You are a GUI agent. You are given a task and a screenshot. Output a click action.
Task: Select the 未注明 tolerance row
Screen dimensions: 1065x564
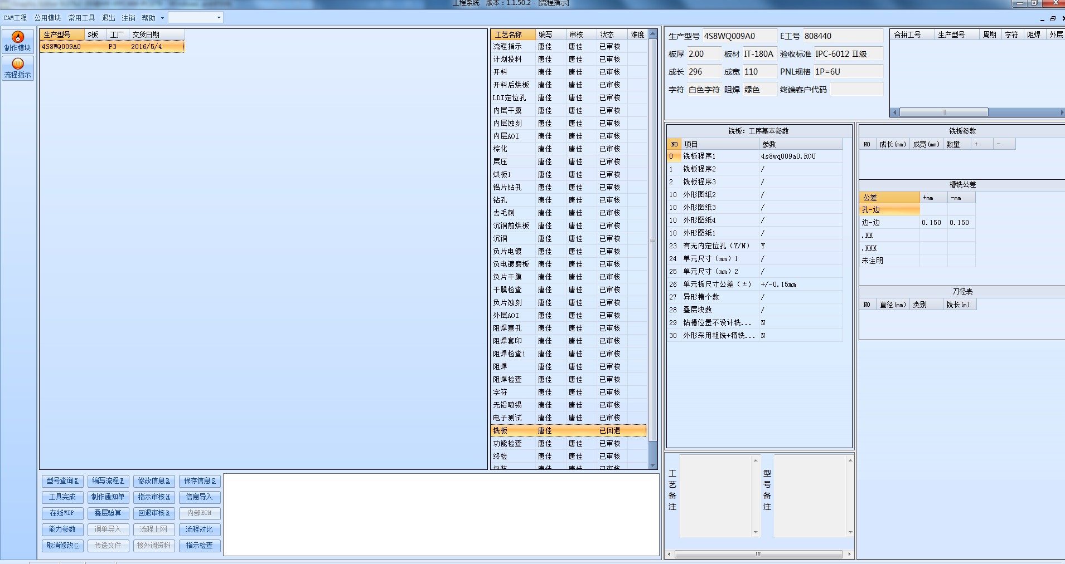tap(918, 261)
